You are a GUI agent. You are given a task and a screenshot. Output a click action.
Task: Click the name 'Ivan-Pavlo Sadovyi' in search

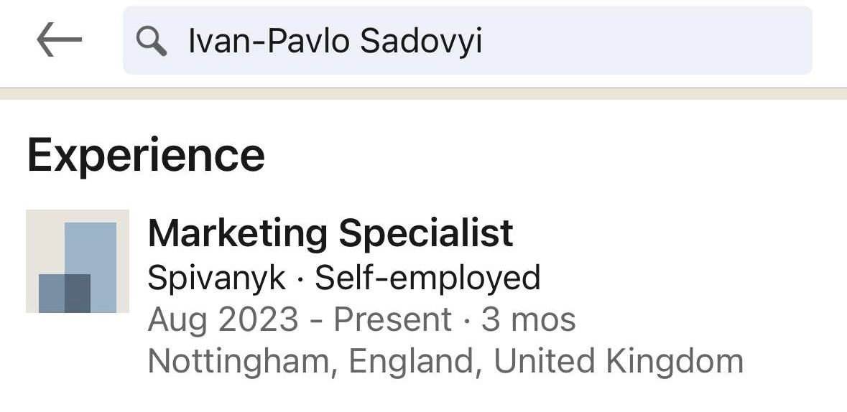tap(335, 42)
